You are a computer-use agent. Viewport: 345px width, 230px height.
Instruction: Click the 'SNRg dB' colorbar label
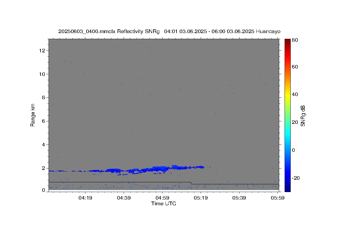click(x=303, y=116)
